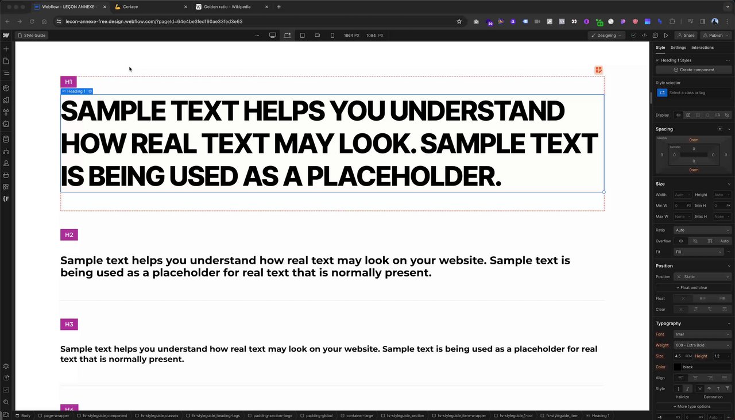Open the Add elements panel (plus icon)
The image size is (735, 420).
6,49
